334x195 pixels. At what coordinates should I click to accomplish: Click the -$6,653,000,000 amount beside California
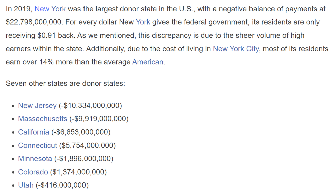coord(80,132)
